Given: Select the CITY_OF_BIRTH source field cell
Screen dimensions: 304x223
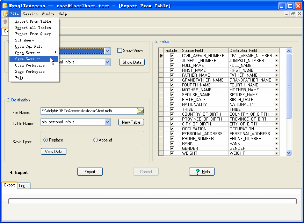Looking at the screenshot, I should [x=204, y=124].
